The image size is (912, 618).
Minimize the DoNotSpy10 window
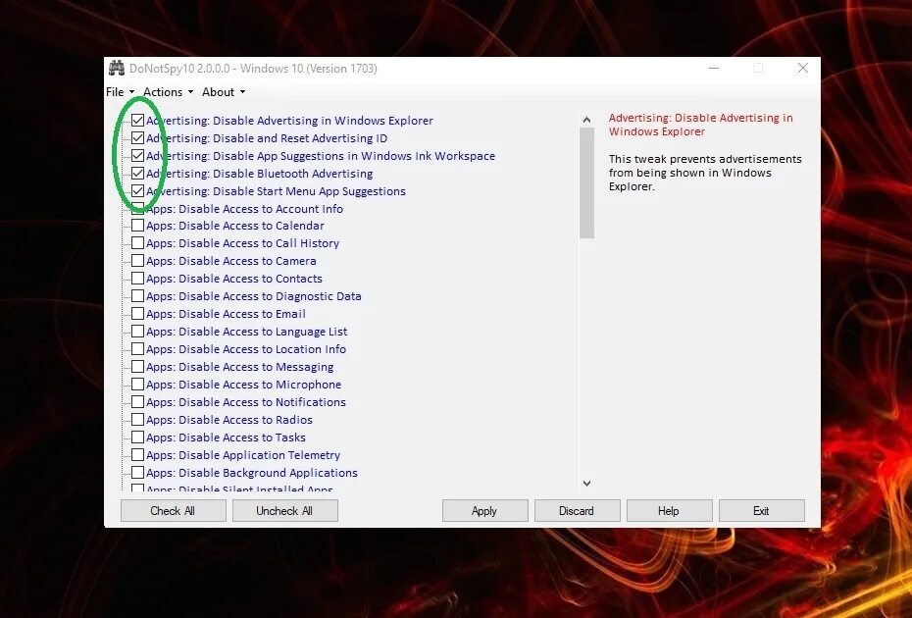click(x=714, y=68)
